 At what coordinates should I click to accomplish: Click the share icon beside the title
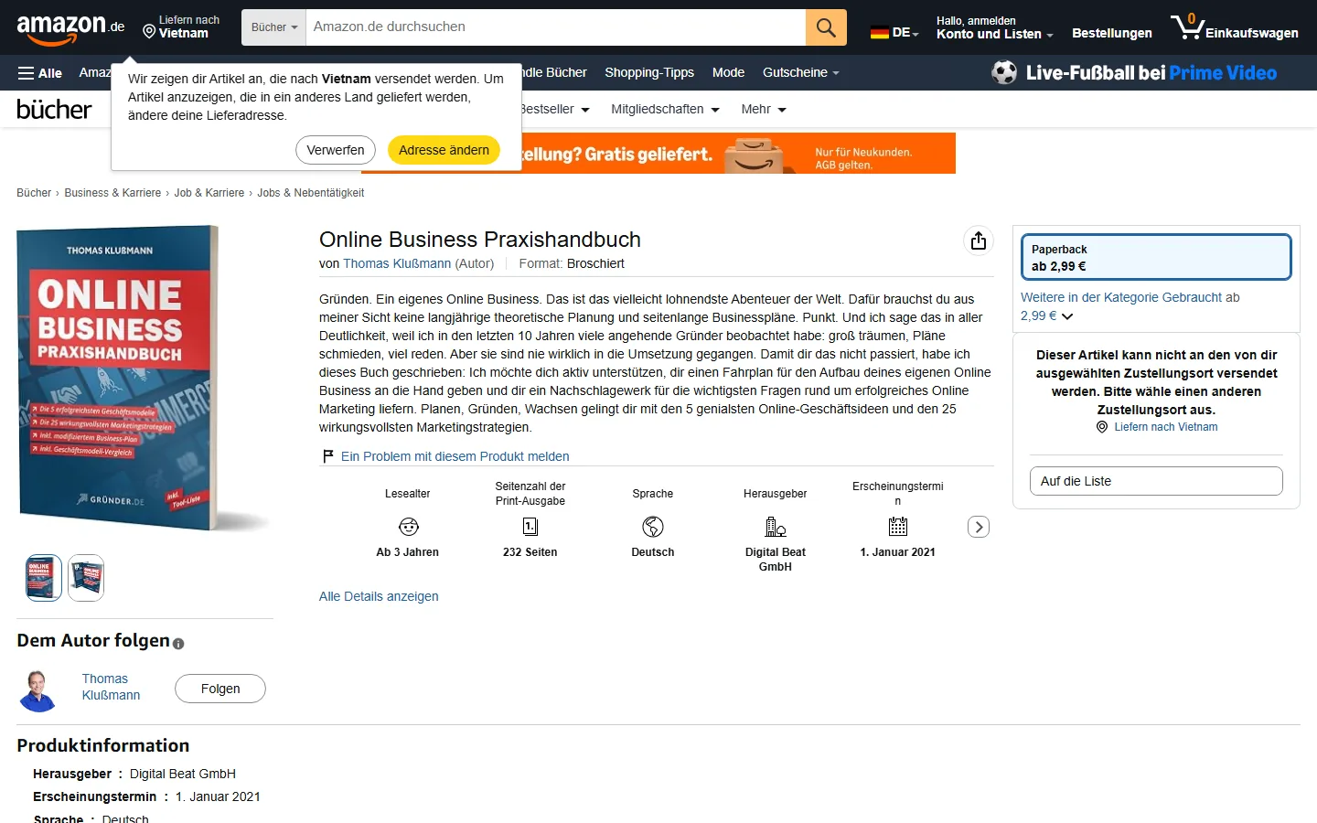979,240
